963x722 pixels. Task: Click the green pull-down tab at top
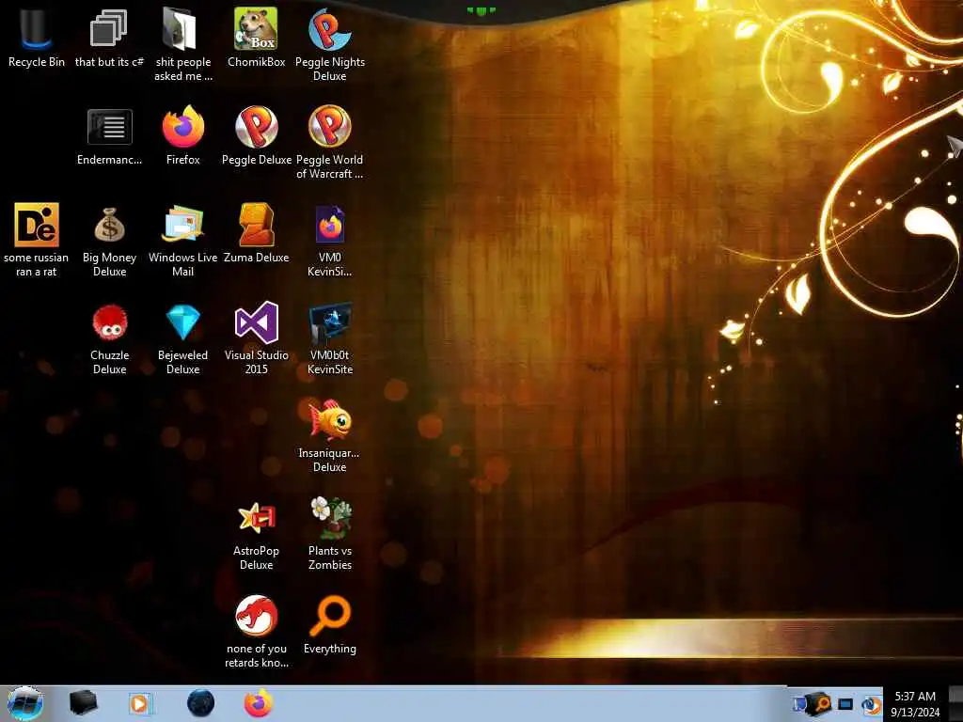[x=481, y=9]
